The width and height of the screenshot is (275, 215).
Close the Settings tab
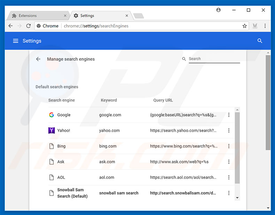point(127,16)
